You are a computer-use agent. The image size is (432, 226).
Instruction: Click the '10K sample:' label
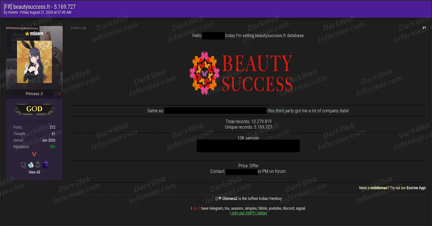tap(248, 138)
